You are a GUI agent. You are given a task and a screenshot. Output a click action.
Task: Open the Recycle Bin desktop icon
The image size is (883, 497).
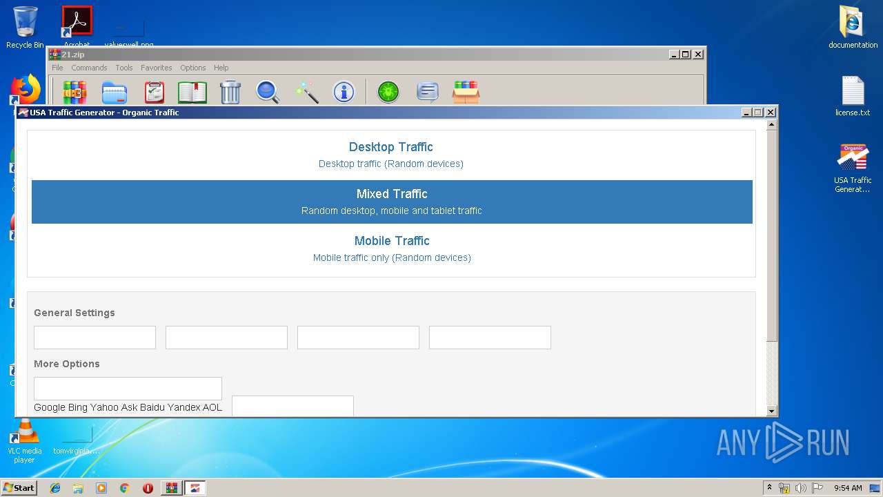[x=25, y=28]
